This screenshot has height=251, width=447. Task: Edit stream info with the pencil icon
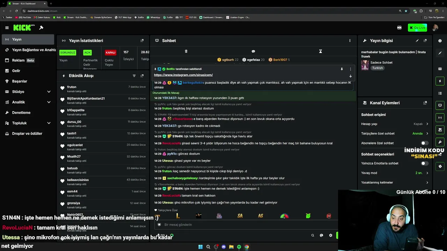click(x=417, y=40)
